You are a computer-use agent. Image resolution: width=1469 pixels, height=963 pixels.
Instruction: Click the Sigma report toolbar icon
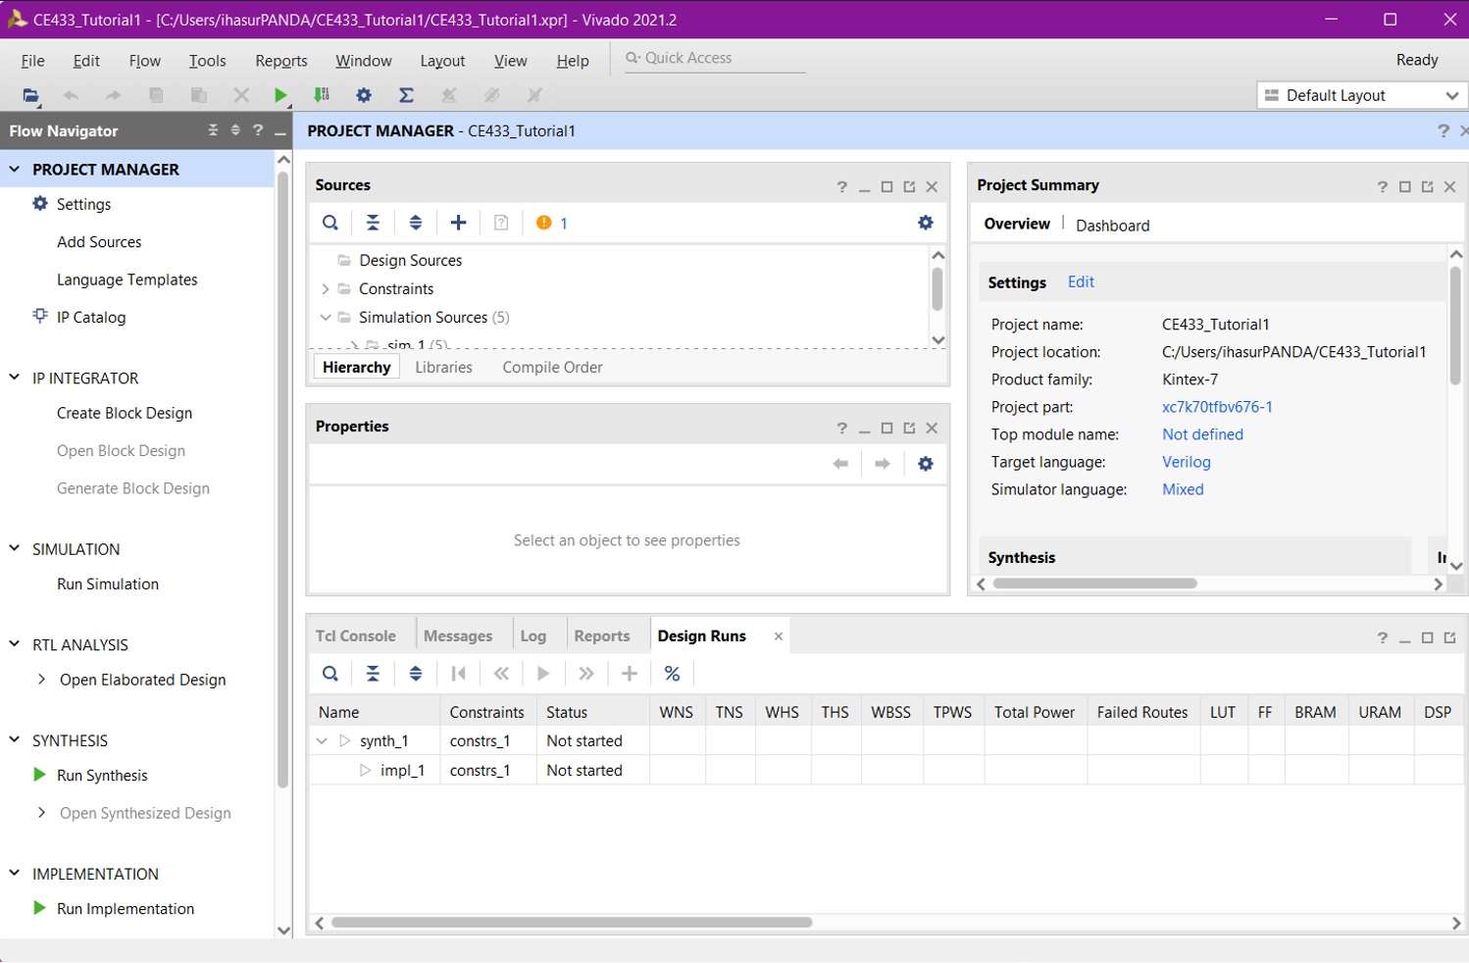pyautogui.click(x=406, y=95)
